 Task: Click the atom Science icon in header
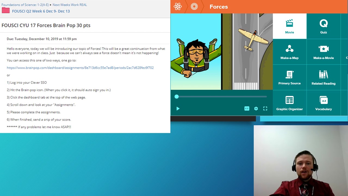178,7
